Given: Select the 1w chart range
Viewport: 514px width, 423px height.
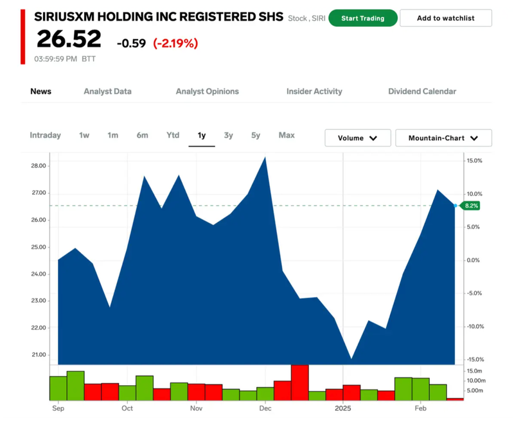Looking at the screenshot, I should click(x=84, y=135).
